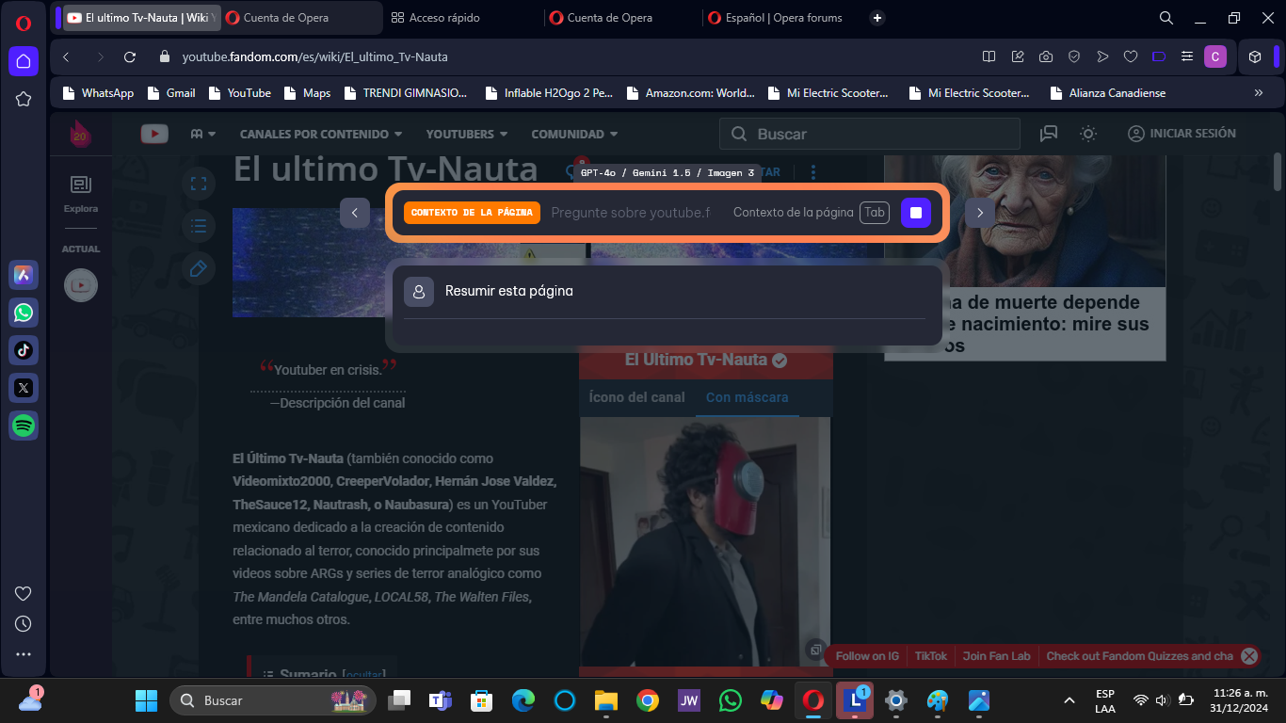Open the privacy shield icon
The height and width of the screenshot is (723, 1286).
coord(1074,56)
